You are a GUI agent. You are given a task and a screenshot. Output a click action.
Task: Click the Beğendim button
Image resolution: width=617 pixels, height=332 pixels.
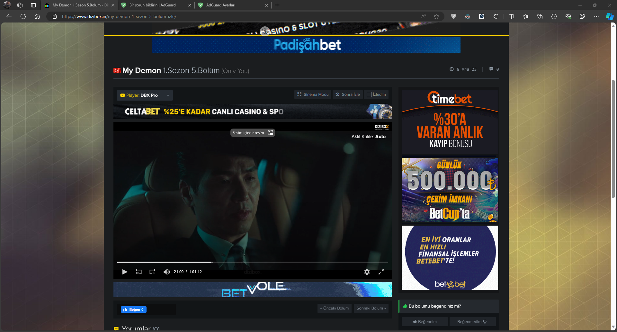425,322
